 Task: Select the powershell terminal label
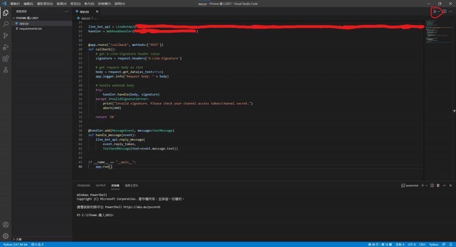pos(410,186)
